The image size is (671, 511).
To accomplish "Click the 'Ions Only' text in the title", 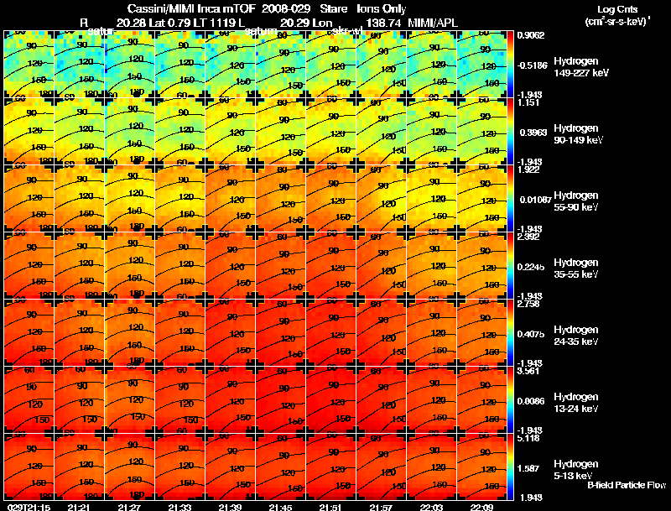I will [381, 8].
